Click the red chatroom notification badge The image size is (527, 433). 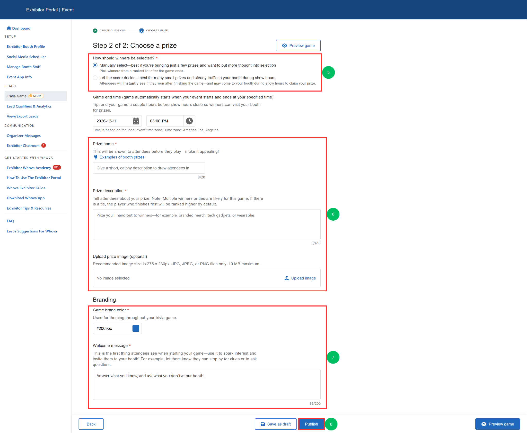tap(44, 145)
